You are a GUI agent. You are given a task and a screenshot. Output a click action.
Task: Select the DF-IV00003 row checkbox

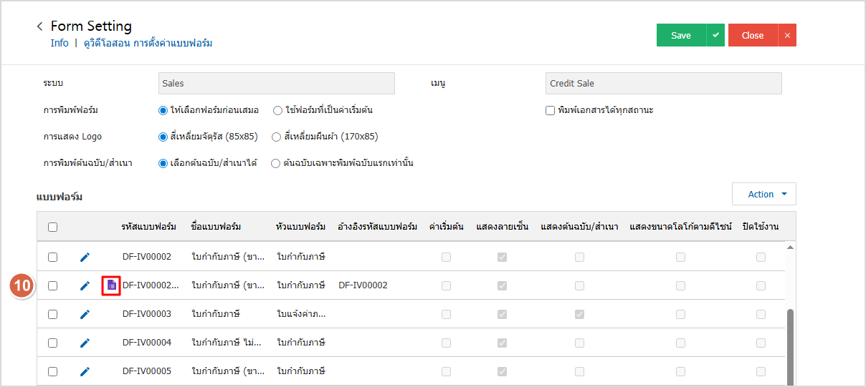click(52, 314)
